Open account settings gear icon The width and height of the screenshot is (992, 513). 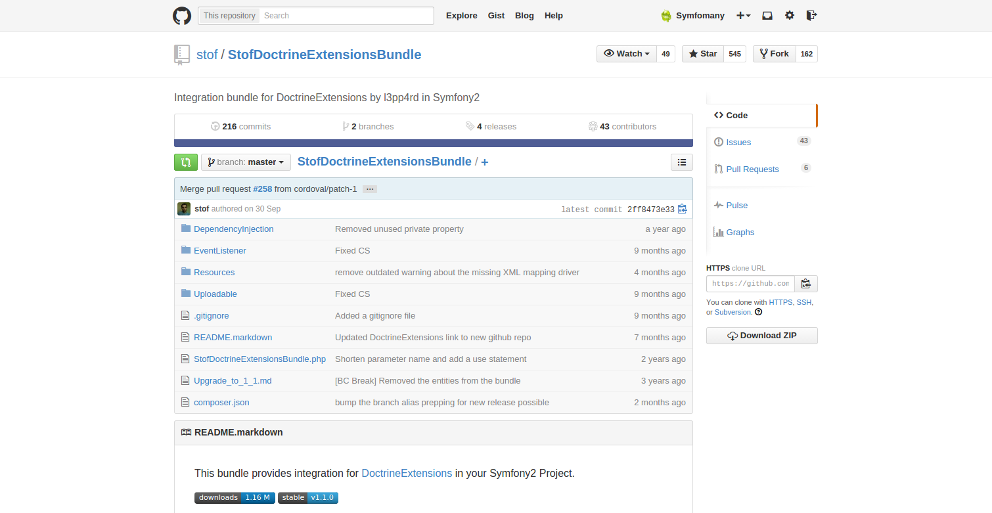(x=790, y=16)
